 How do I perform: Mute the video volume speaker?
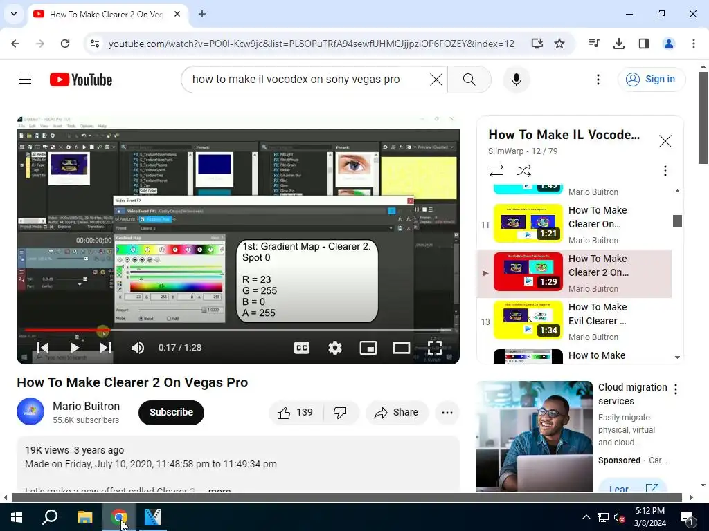point(138,347)
